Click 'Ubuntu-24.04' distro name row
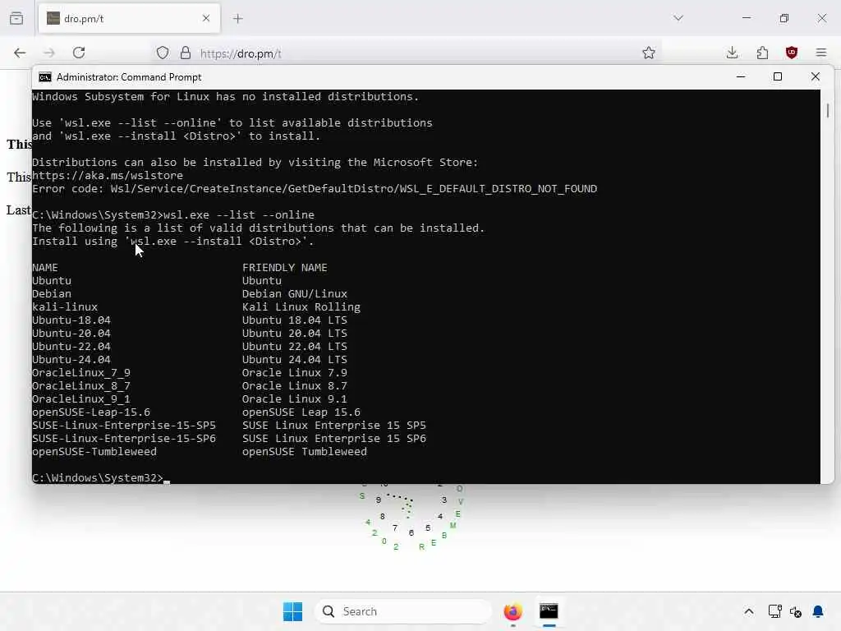 [71, 360]
